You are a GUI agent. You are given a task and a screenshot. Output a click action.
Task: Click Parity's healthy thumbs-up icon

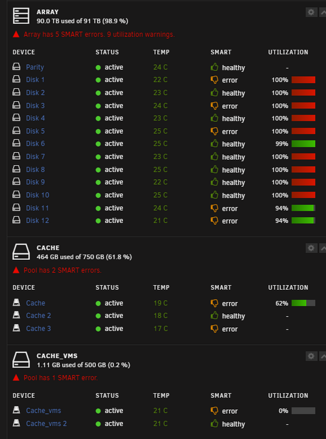(x=214, y=67)
